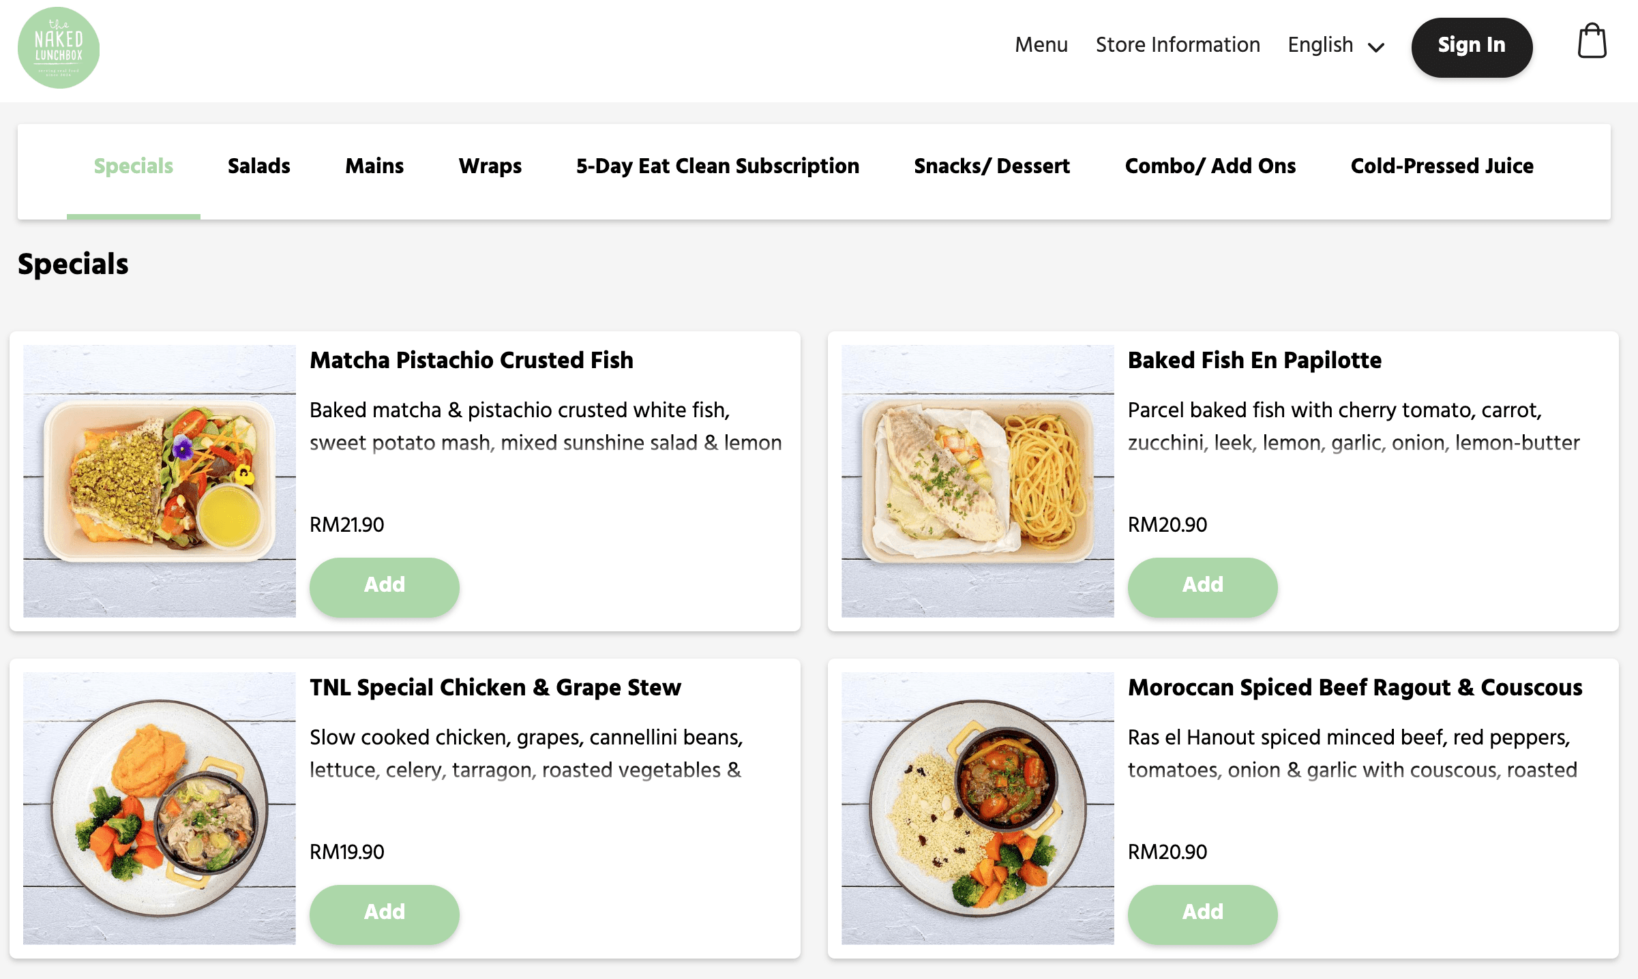Open Matcha Pistachio Crusted Fish photo
Image resolution: width=1638 pixels, height=979 pixels.
[160, 481]
